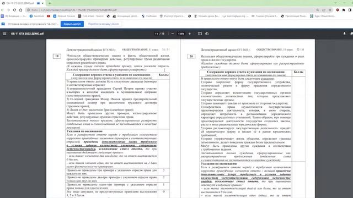Share this page icon in address bar
Image resolution: width=353 pixels, height=198 pixels.
coord(324,10)
